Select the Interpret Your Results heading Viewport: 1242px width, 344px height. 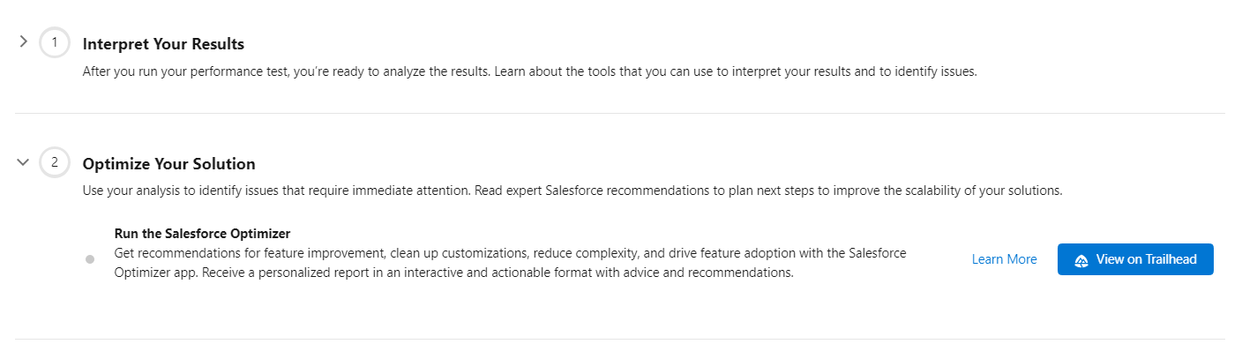163,44
